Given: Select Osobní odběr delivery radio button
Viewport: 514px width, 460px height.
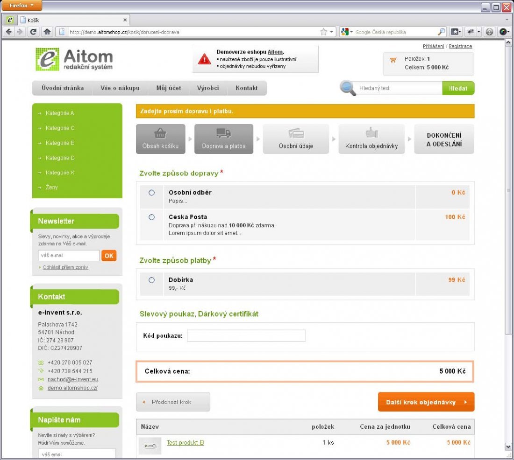Looking at the screenshot, I should point(151,193).
